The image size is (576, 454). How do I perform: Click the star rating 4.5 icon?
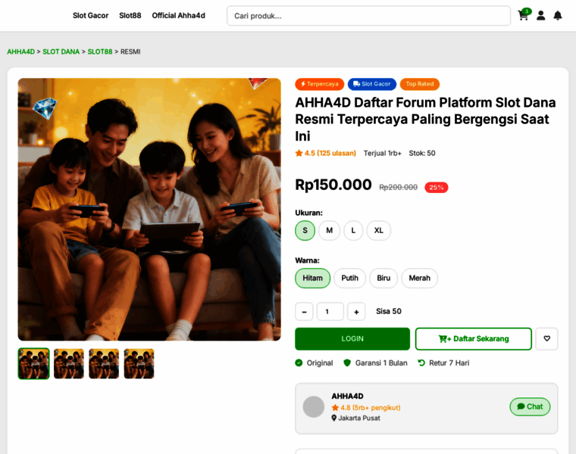click(299, 153)
